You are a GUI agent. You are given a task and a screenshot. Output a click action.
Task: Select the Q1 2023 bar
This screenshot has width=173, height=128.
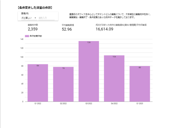click(x=140, y=84)
